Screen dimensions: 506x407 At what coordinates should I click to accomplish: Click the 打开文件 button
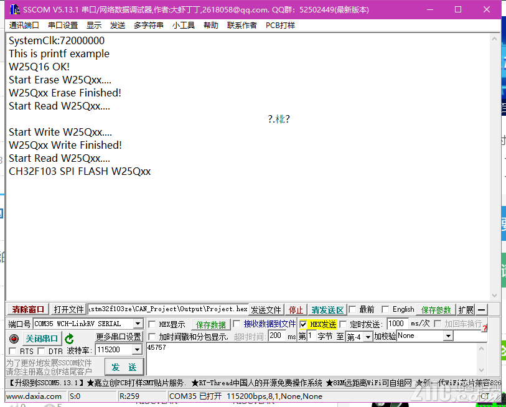click(x=68, y=309)
